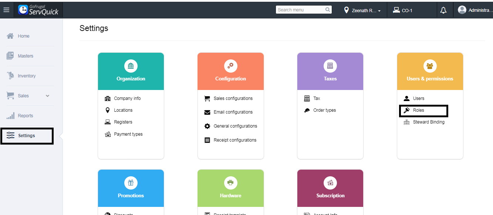Click the Hardware printer icon
The height and width of the screenshot is (215, 493).
coord(231,183)
